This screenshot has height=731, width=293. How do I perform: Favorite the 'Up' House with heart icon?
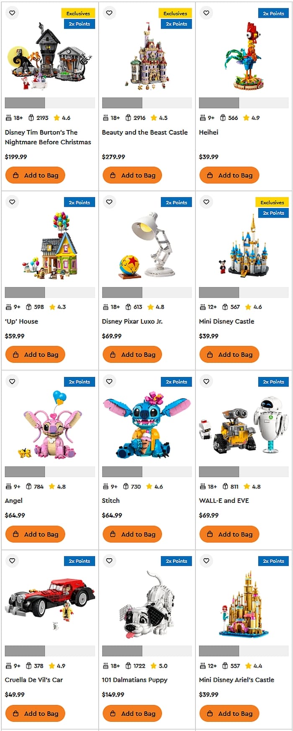[12, 202]
